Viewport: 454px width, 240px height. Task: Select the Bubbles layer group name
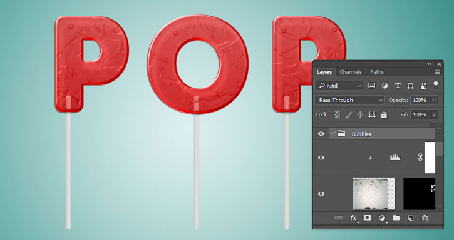click(x=361, y=134)
